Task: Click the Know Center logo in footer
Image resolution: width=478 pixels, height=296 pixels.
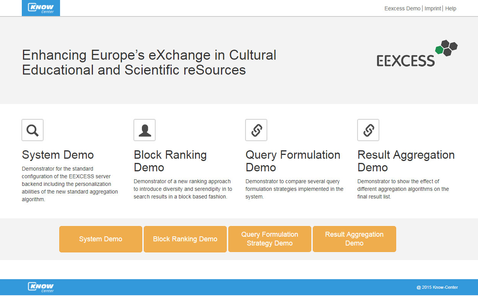Action: [41, 287]
